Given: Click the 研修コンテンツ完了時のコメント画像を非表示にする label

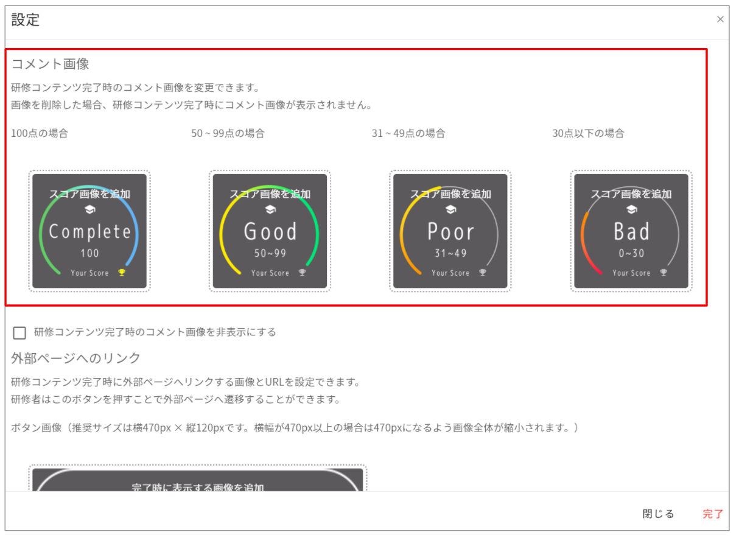Looking at the screenshot, I should click(x=155, y=332).
